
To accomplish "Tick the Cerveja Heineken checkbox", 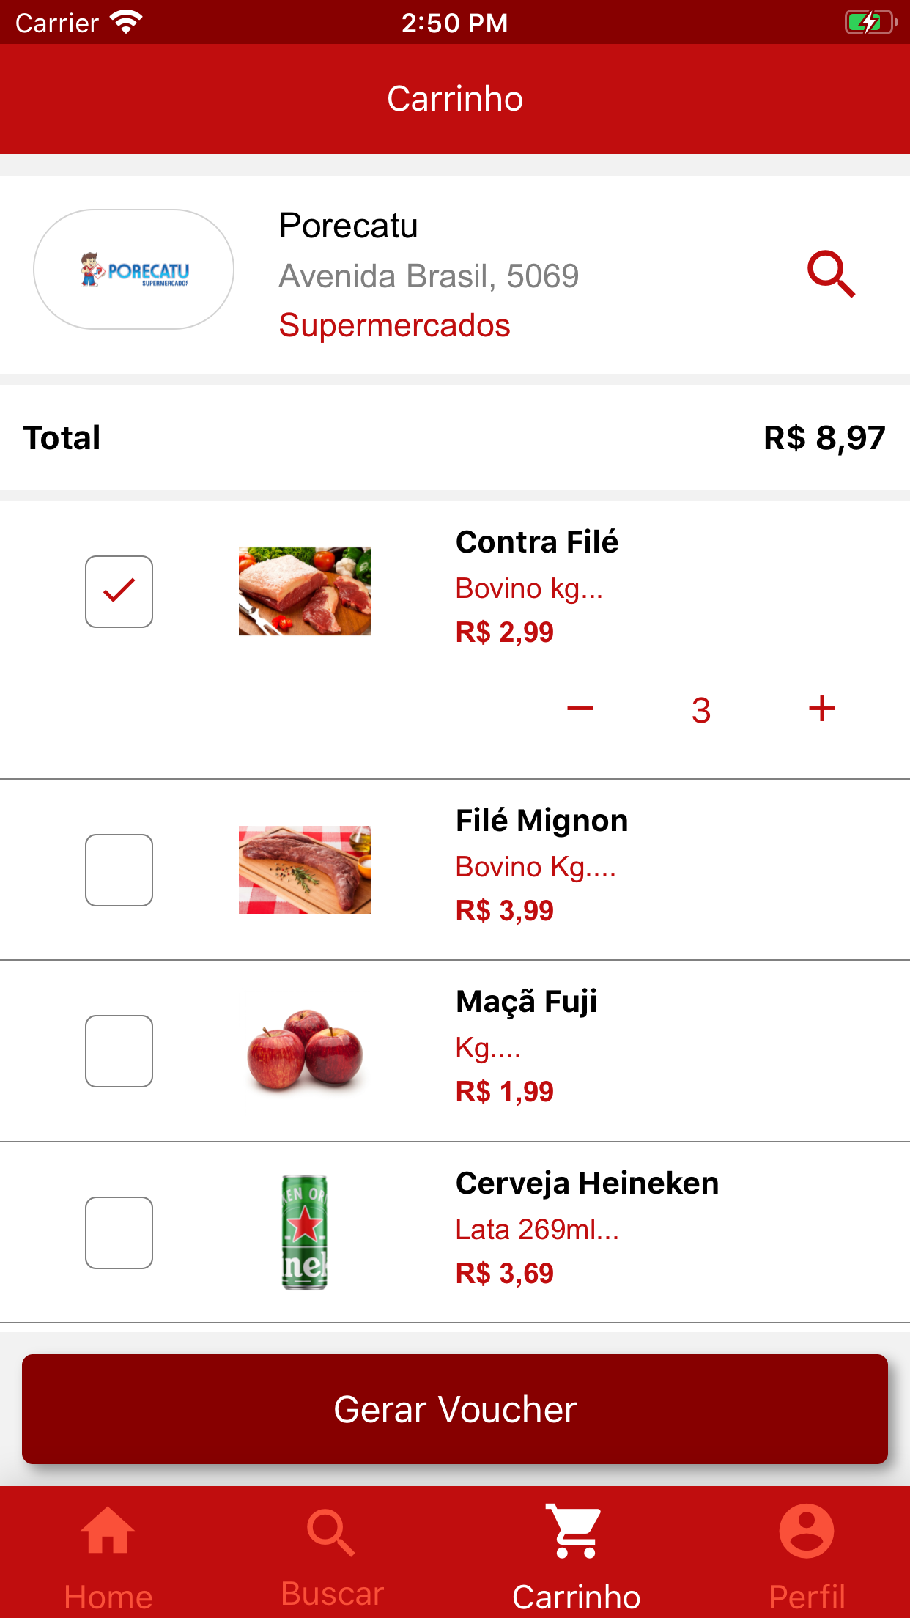I will pyautogui.click(x=119, y=1233).
